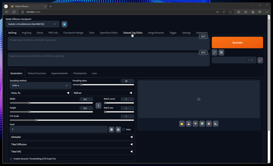Viewport: 273px width, 166px height.
Task: Randomize seed with the dice icon
Action: [112, 129]
